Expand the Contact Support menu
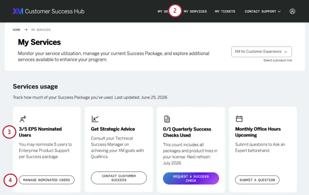309x195 pixels. click(262, 11)
